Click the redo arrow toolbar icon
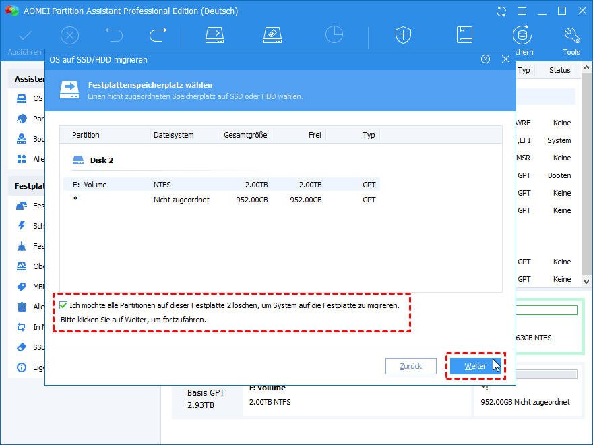Screen dimensions: 593x445 pyautogui.click(x=158, y=35)
